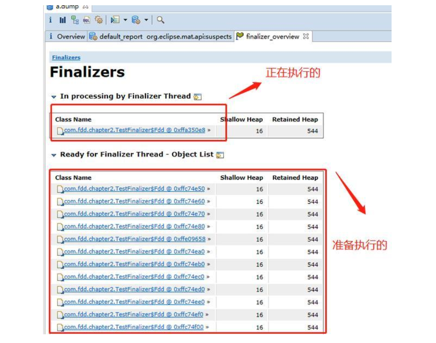Click Retained Heap header in Object List table
Viewport: 436px width, 343px height.
[295, 178]
